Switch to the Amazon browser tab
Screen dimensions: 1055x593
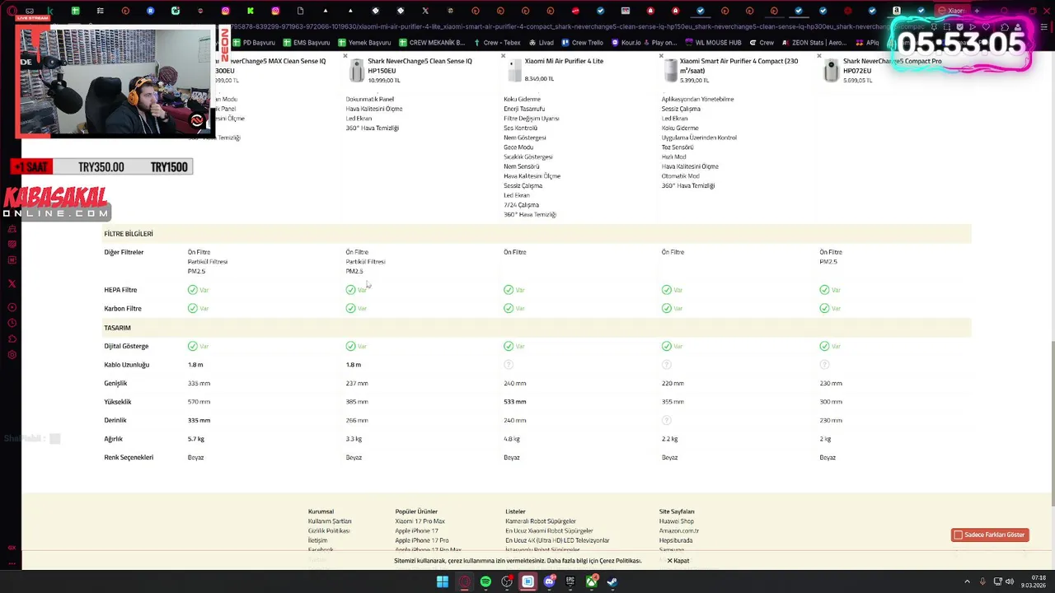[x=896, y=11]
